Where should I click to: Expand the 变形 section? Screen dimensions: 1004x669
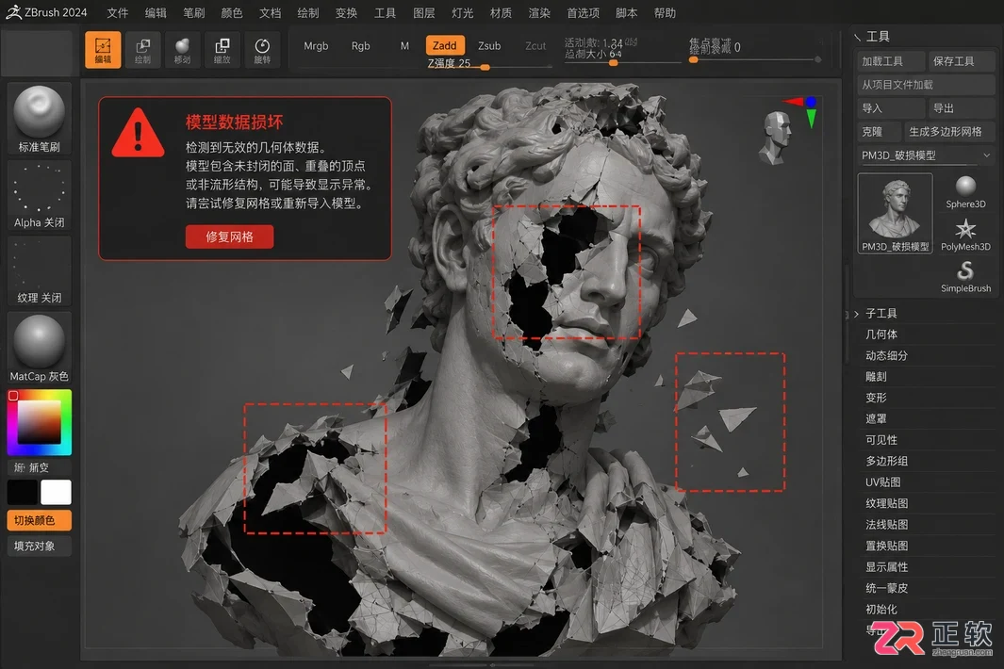point(876,398)
